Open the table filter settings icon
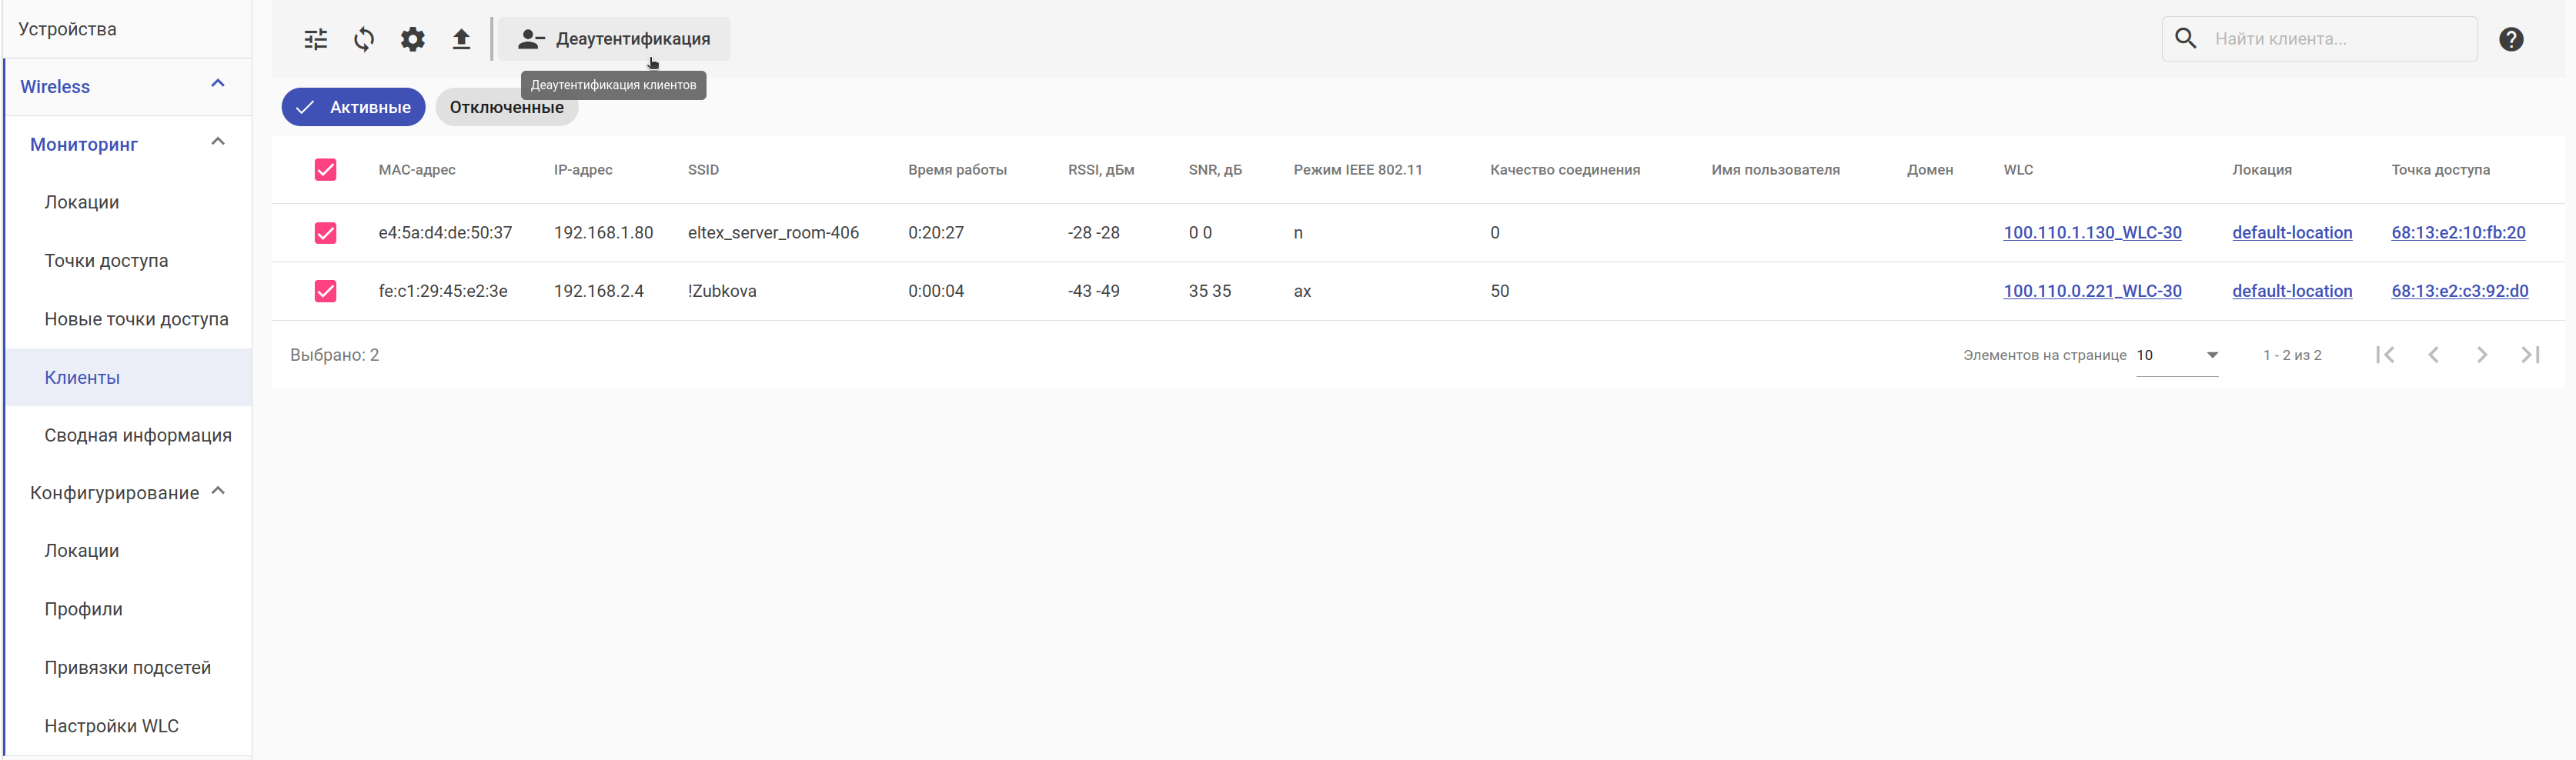2576x760 pixels. pos(315,39)
